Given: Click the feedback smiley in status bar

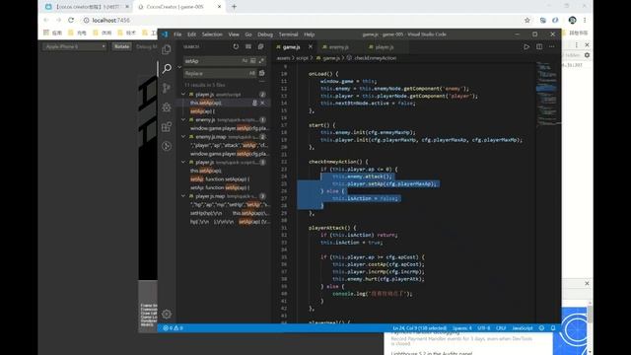Looking at the screenshot, I should pyautogui.click(x=541, y=328).
